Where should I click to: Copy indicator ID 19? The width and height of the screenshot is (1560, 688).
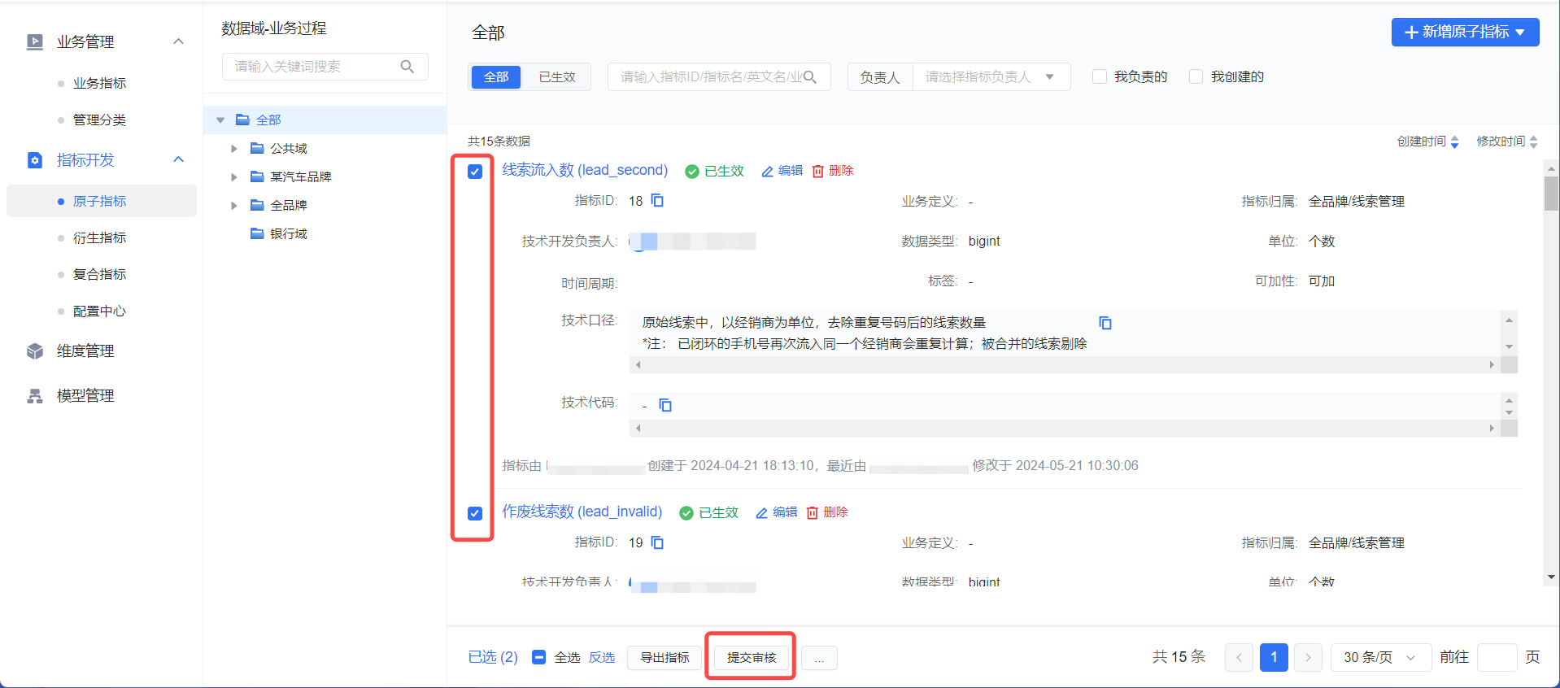[658, 542]
